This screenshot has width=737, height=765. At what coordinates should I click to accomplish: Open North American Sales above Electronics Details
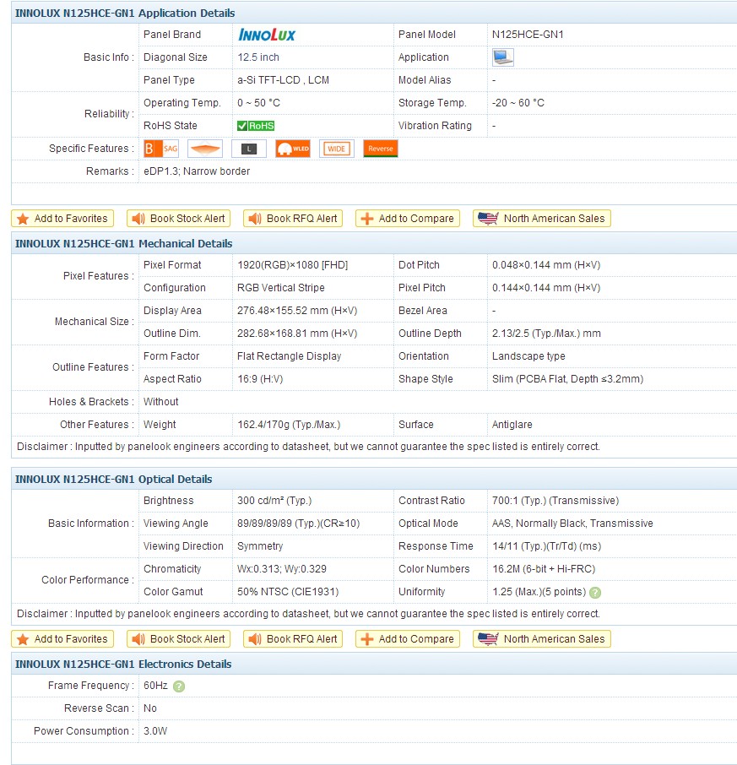[x=542, y=639]
